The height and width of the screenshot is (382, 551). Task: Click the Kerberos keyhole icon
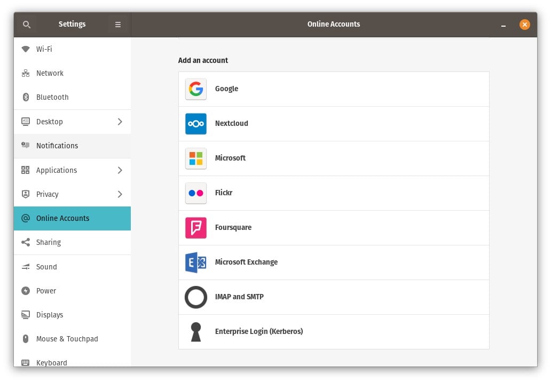coord(196,332)
